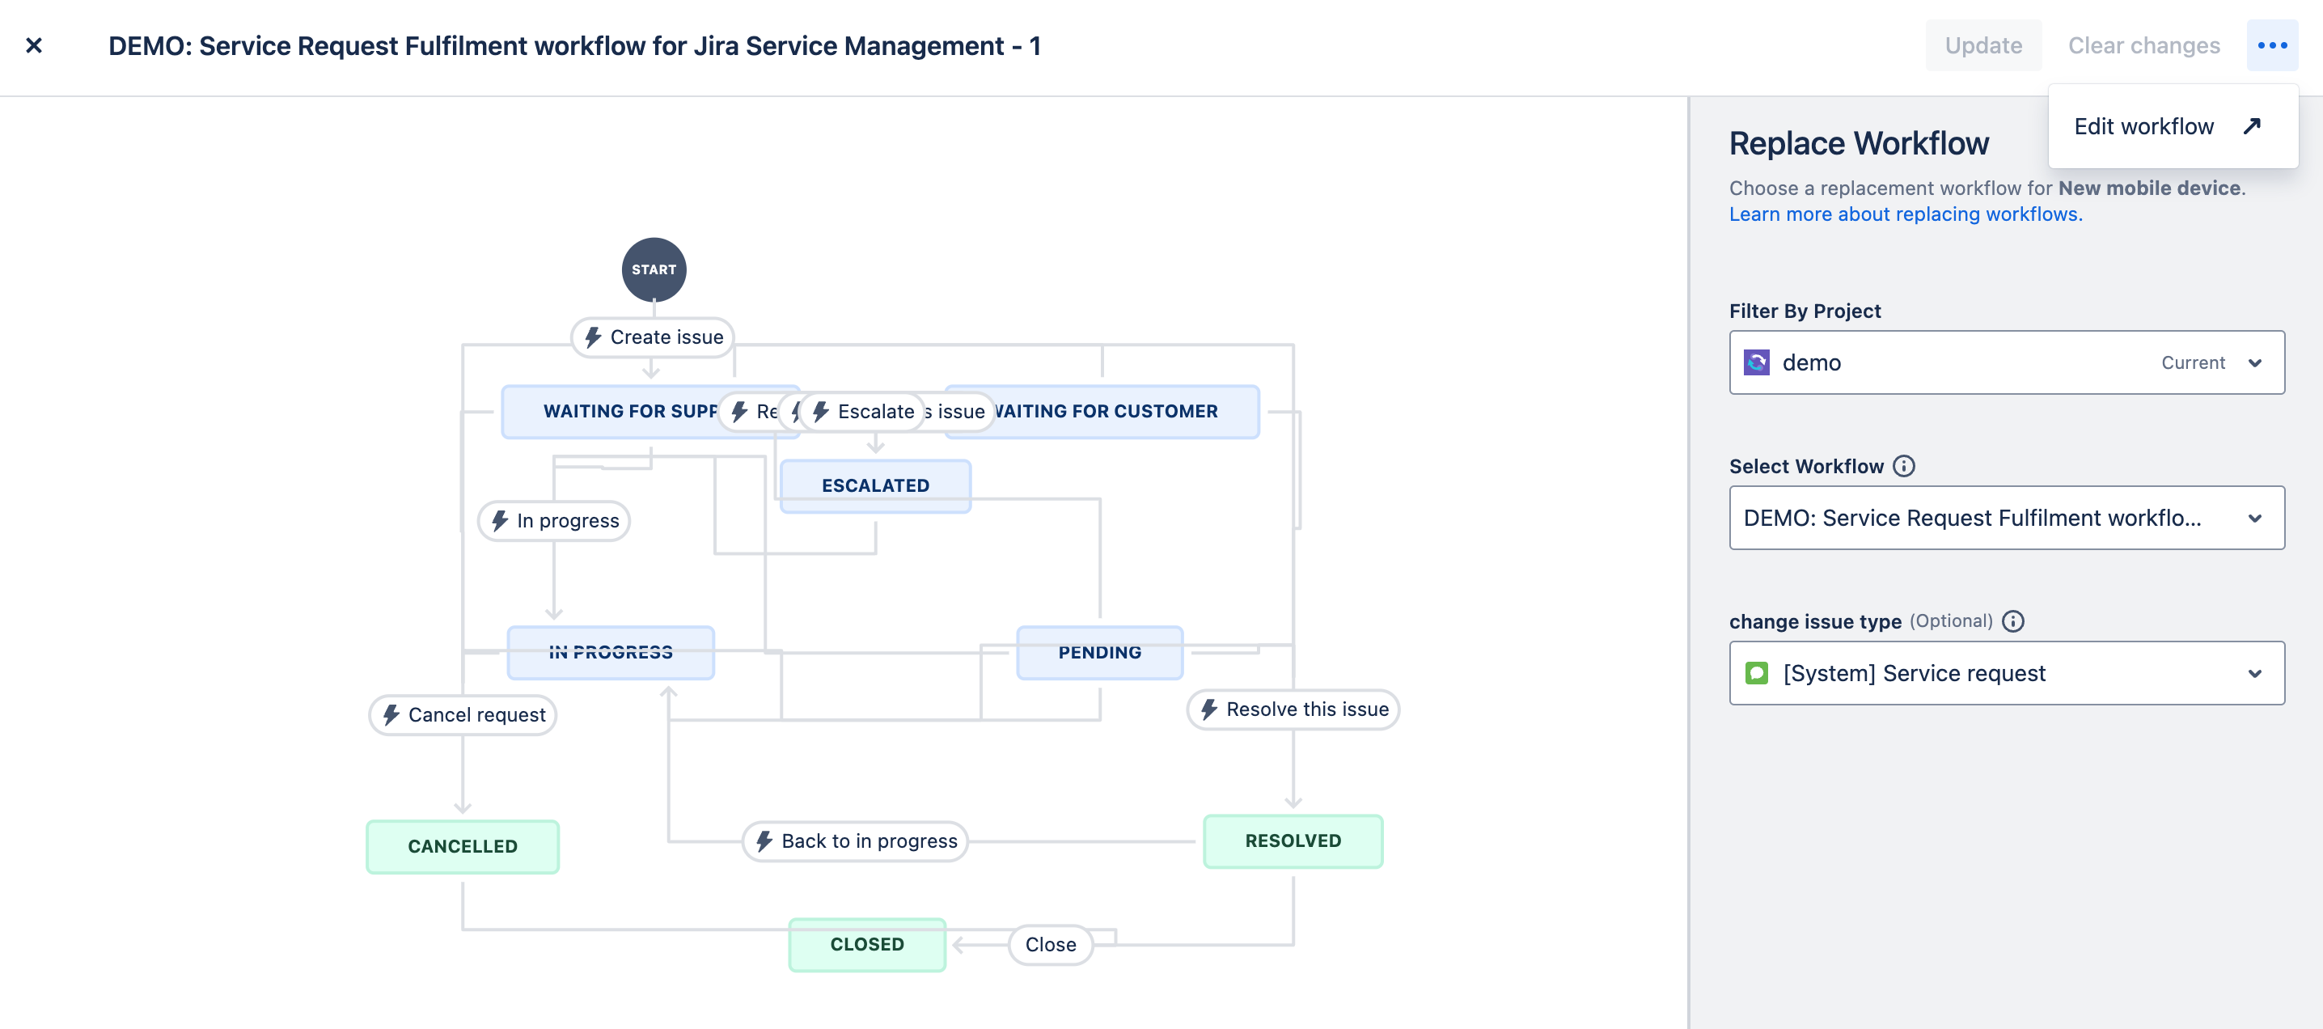2323x1029 pixels.
Task: Select the Back to in progress transition
Action: pos(855,841)
